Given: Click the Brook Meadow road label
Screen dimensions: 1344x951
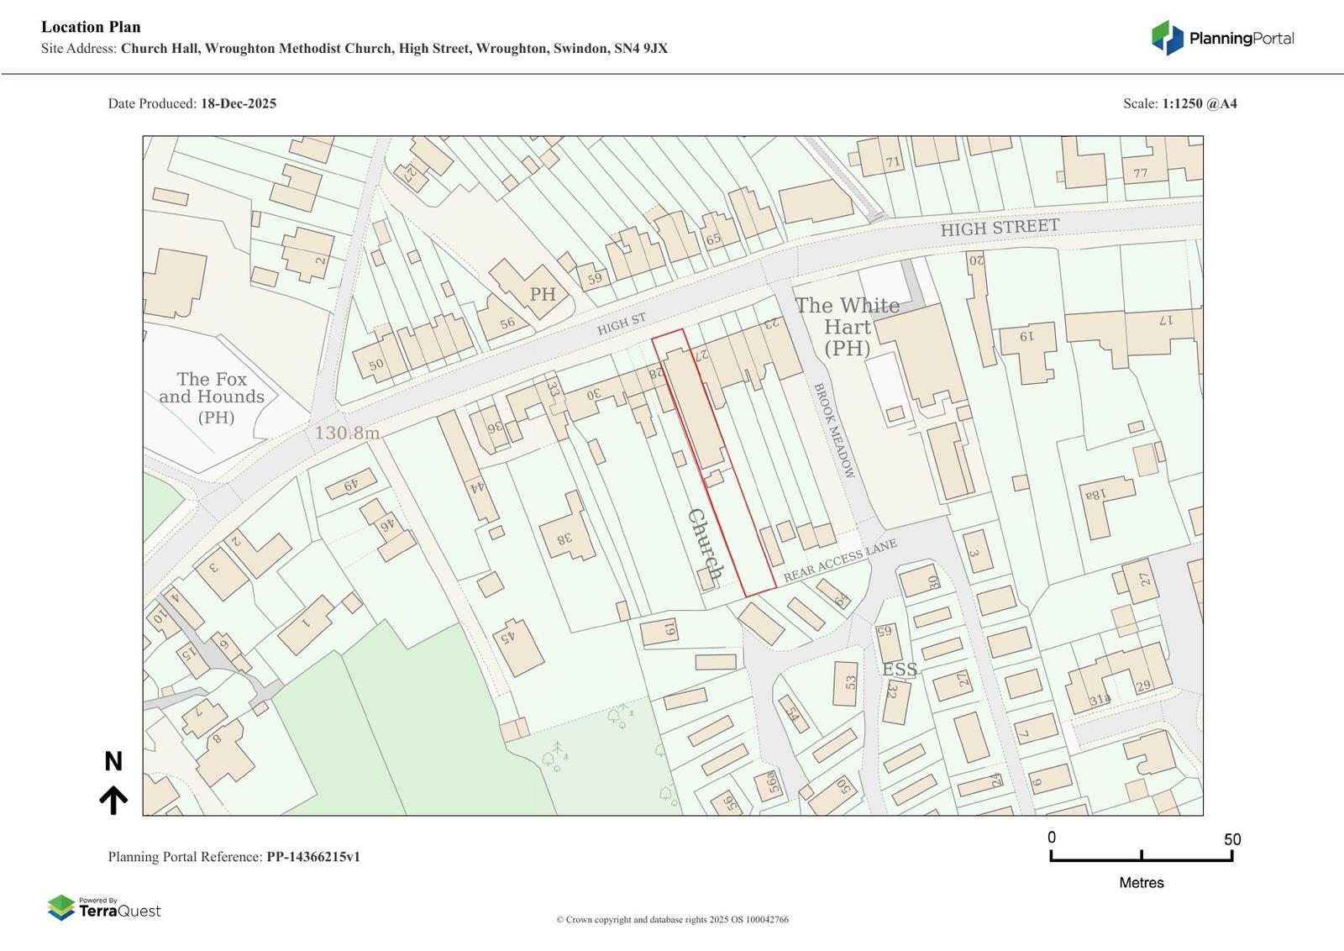Looking at the screenshot, I should (x=833, y=430).
